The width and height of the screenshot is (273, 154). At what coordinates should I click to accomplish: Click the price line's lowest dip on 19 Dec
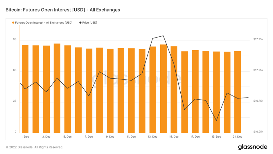point(216,121)
